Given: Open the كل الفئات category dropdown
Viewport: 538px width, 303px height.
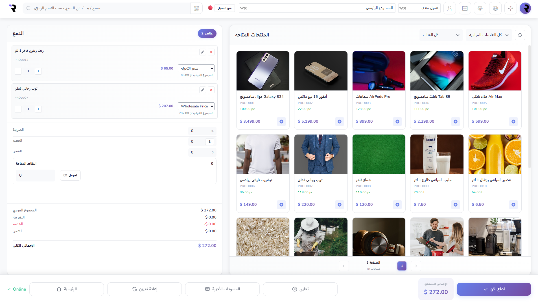Looking at the screenshot, I should click(441, 35).
